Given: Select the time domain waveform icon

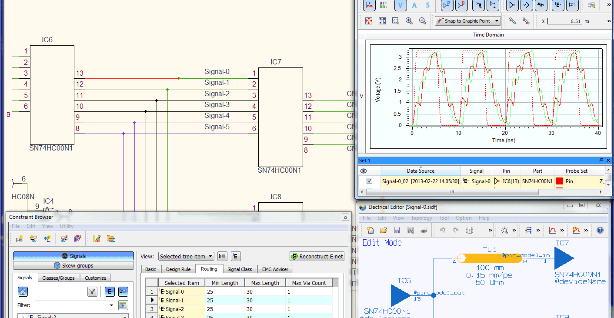Looking at the screenshot, I should (x=369, y=5).
